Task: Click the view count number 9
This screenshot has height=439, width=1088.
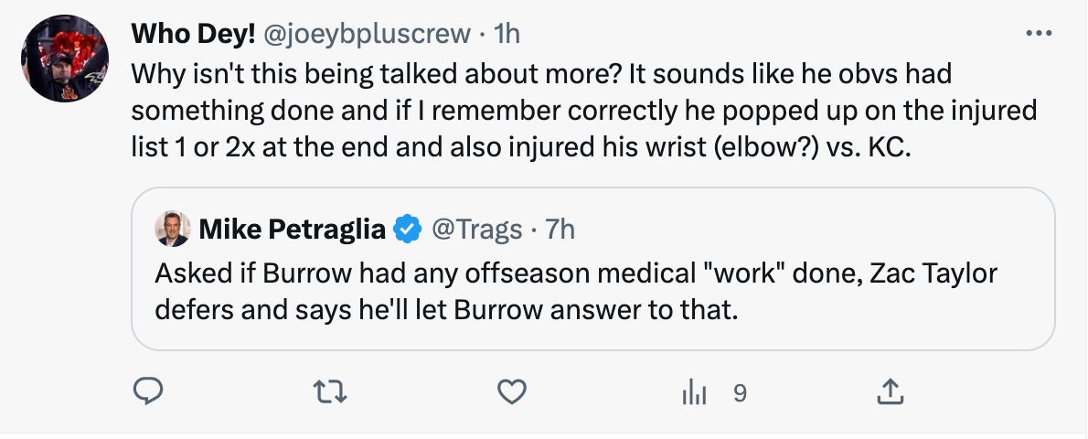Action: pyautogui.click(x=740, y=392)
